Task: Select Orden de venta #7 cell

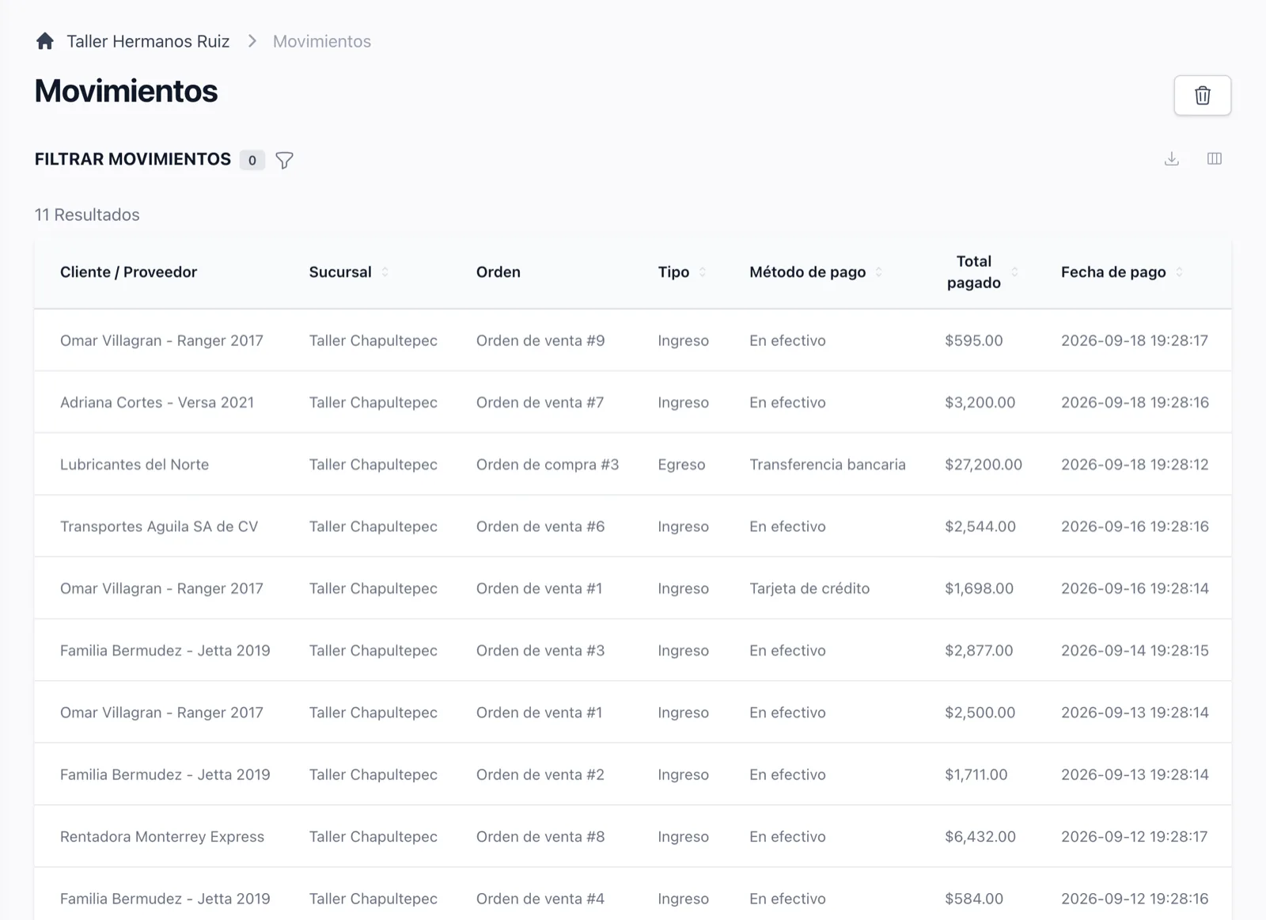Action: pyautogui.click(x=540, y=402)
